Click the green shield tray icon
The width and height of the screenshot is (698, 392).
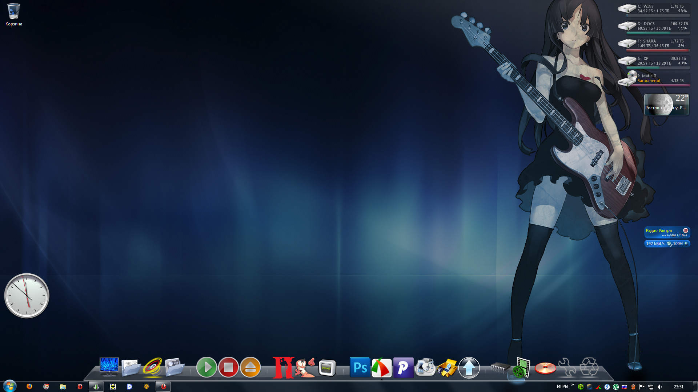click(x=581, y=387)
